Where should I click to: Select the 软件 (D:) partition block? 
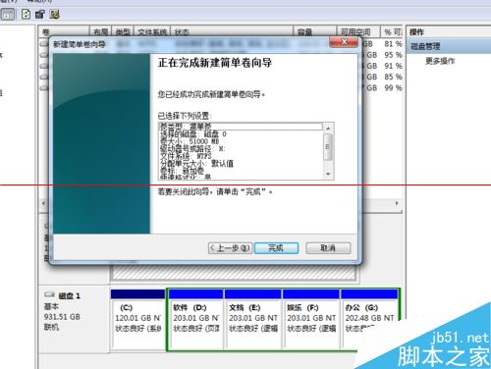click(x=196, y=319)
